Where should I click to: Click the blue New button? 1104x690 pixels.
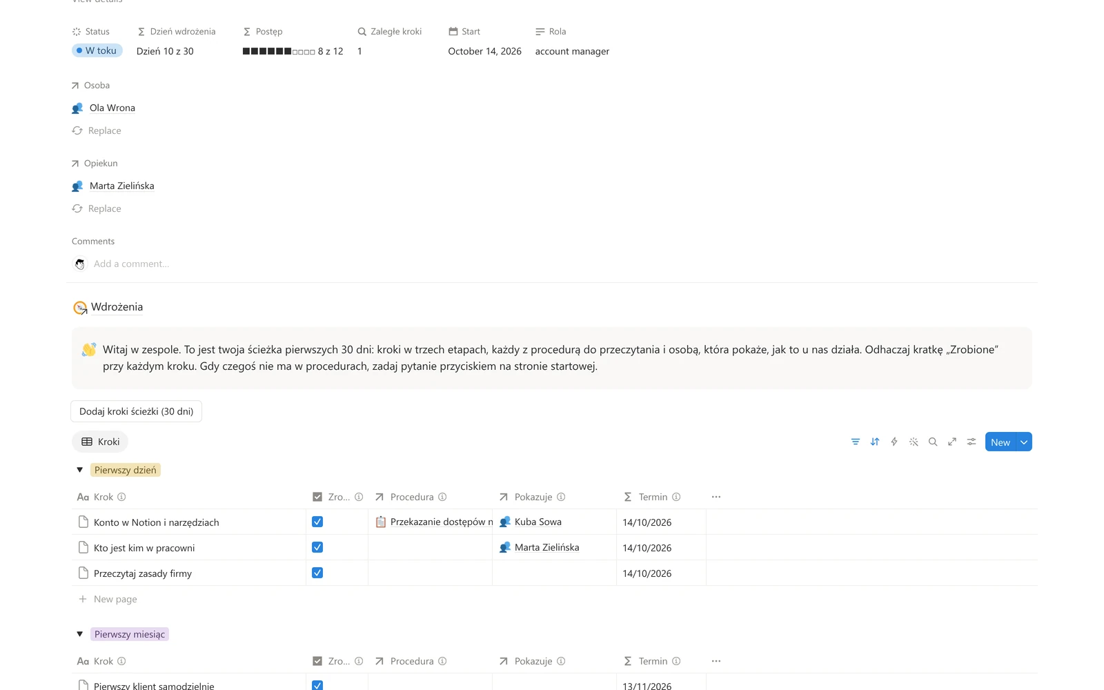point(1000,442)
